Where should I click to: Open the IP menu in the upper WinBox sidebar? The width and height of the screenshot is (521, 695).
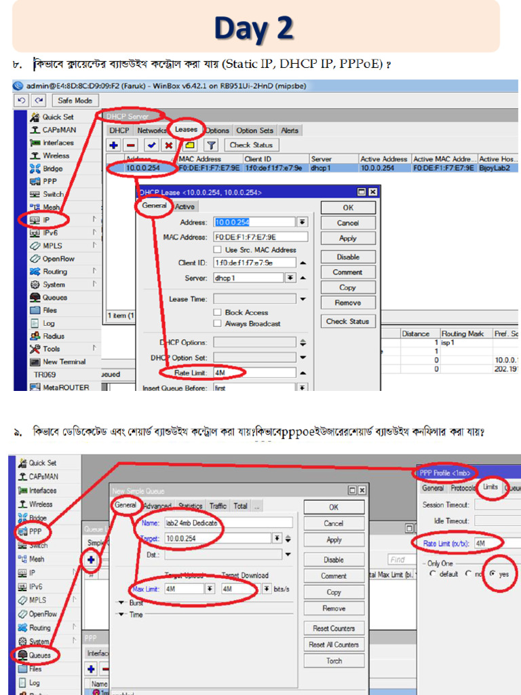(x=46, y=220)
